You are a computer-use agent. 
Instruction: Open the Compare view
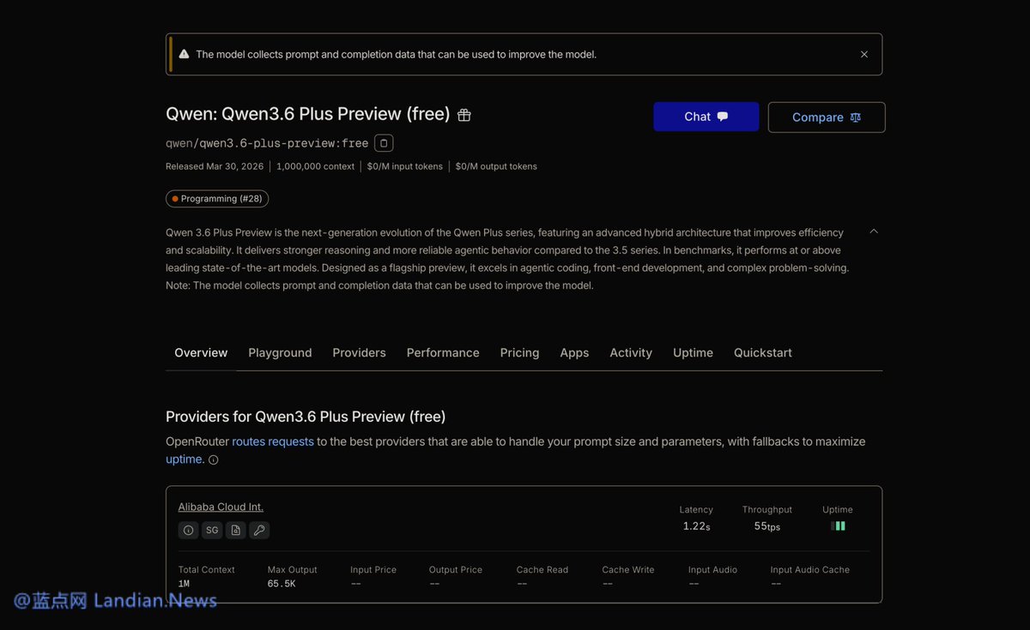[x=826, y=117]
